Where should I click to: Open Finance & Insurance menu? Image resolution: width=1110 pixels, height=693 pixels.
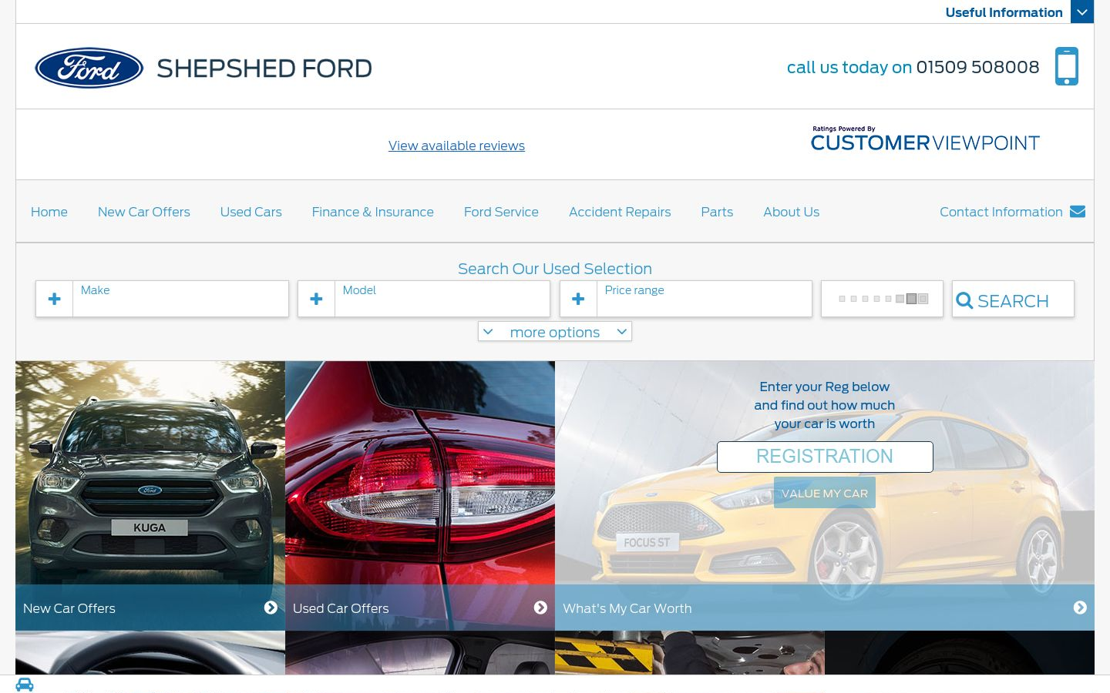click(x=373, y=212)
